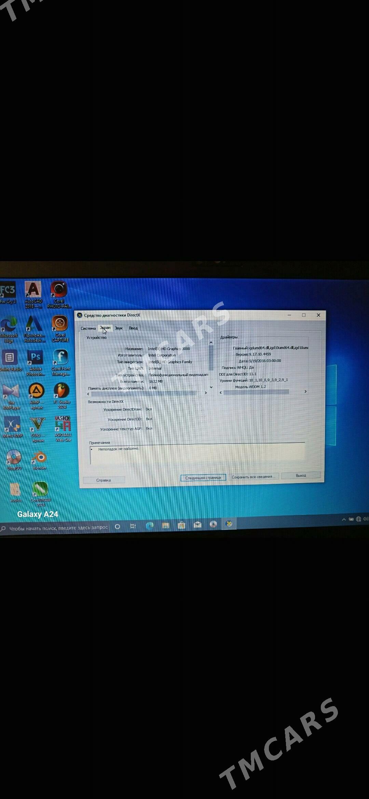Click the Cortana circle icon on taskbar

pyautogui.click(x=117, y=527)
